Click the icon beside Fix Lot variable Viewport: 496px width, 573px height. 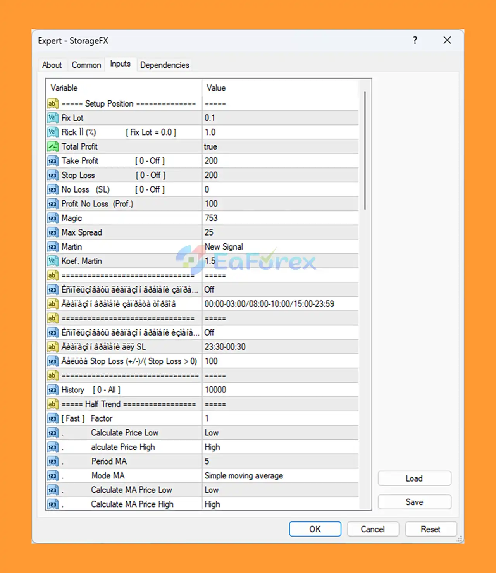(52, 118)
